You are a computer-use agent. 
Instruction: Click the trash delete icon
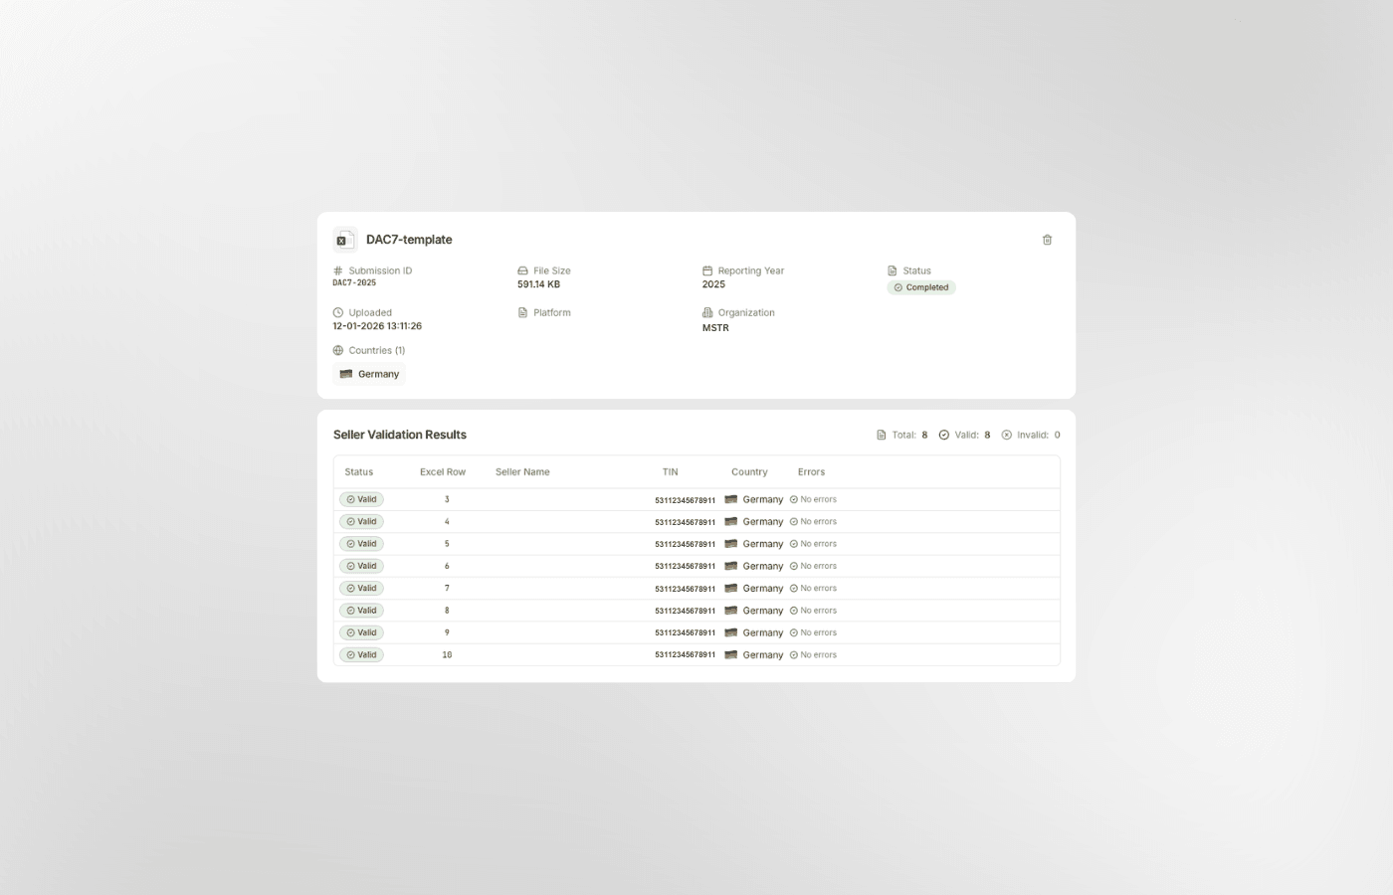1047,240
